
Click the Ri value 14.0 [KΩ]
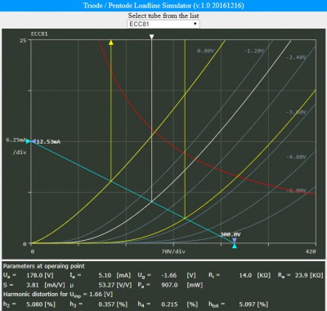pyautogui.click(x=255, y=275)
